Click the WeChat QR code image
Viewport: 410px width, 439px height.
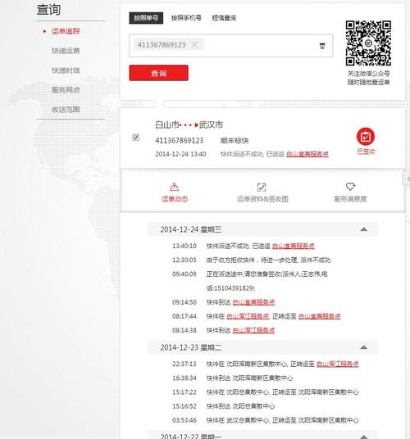click(368, 43)
